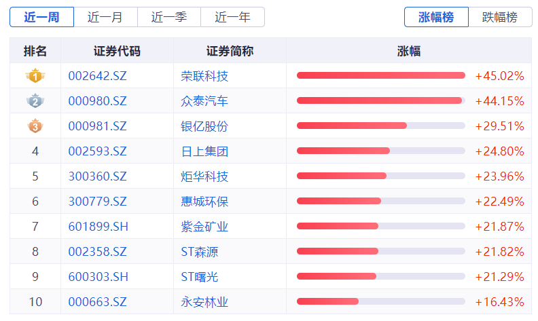Click the 排名 column header

tap(35, 51)
